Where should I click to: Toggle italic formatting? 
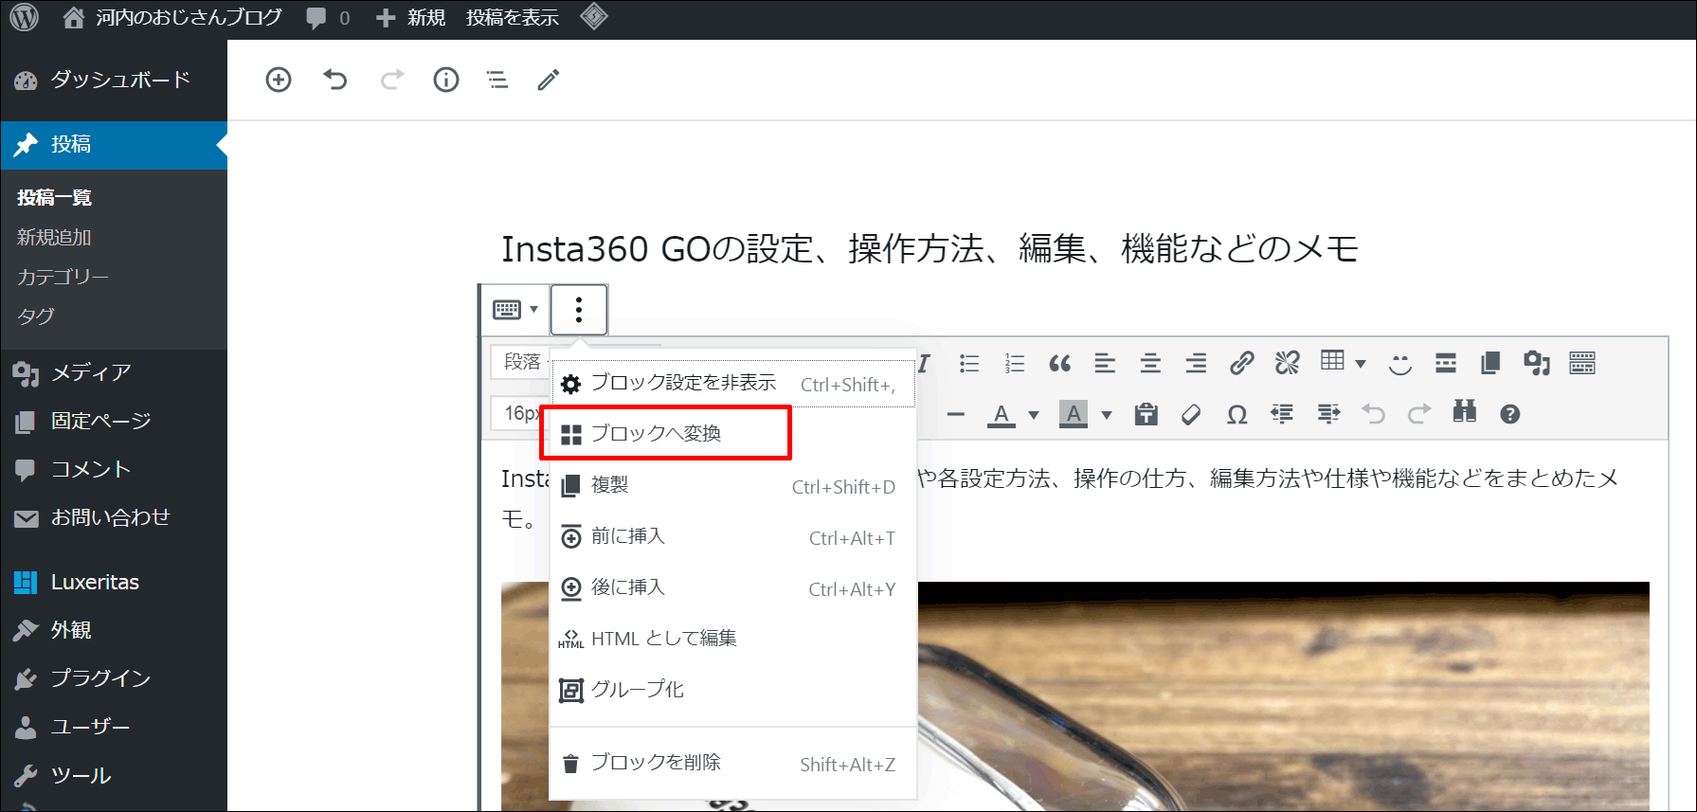(x=924, y=363)
